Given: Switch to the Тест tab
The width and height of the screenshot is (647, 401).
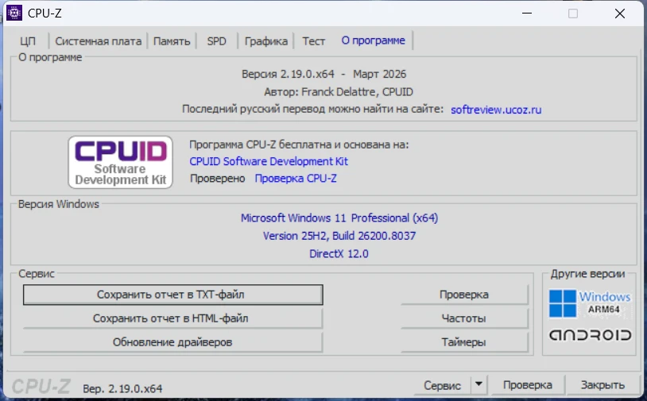Looking at the screenshot, I should tap(313, 41).
